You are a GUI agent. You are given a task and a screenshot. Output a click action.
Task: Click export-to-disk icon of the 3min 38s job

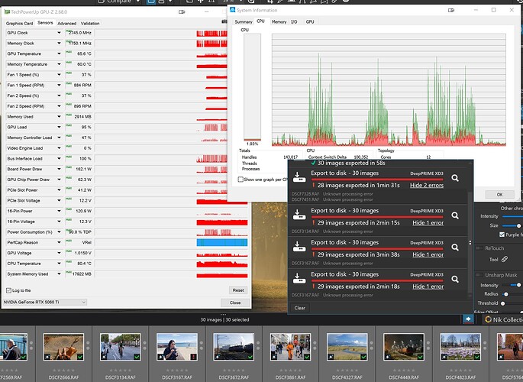298,244
